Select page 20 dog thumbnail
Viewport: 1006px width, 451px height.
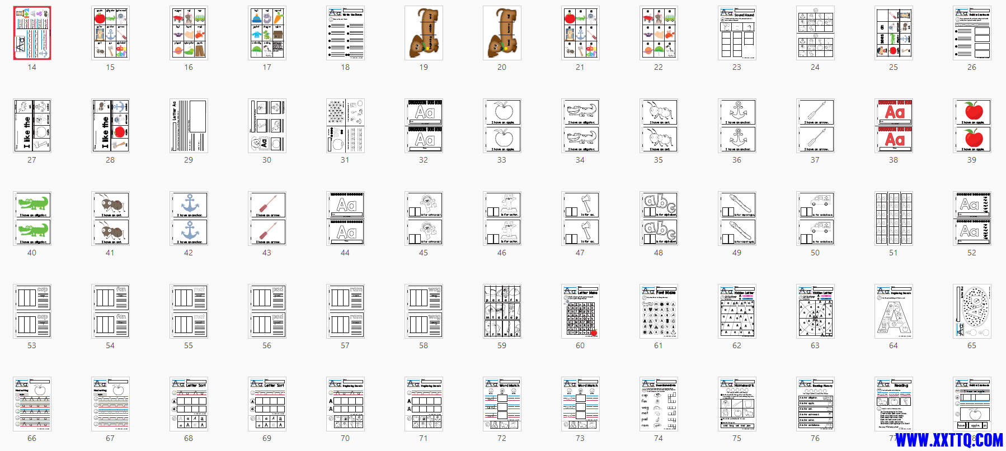(x=502, y=33)
